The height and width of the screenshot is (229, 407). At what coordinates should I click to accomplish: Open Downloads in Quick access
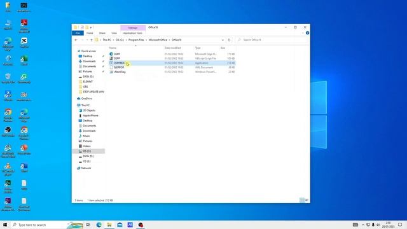coord(89,61)
